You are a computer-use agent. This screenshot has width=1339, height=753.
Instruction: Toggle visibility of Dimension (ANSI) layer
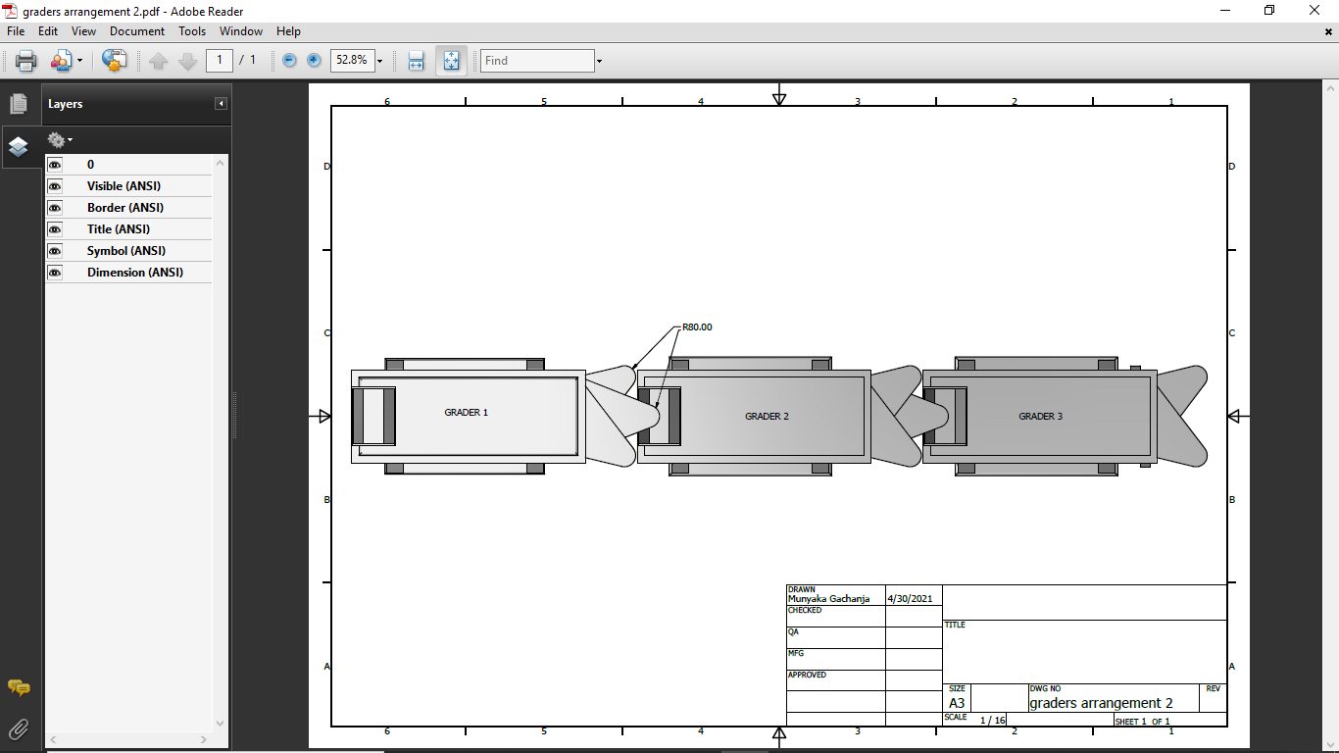pos(55,273)
